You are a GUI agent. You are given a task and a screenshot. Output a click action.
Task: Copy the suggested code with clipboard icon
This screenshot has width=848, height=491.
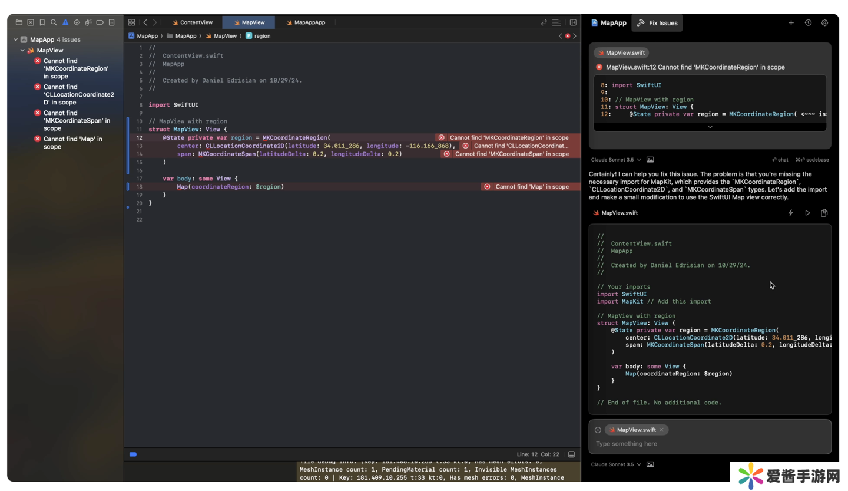coord(824,213)
